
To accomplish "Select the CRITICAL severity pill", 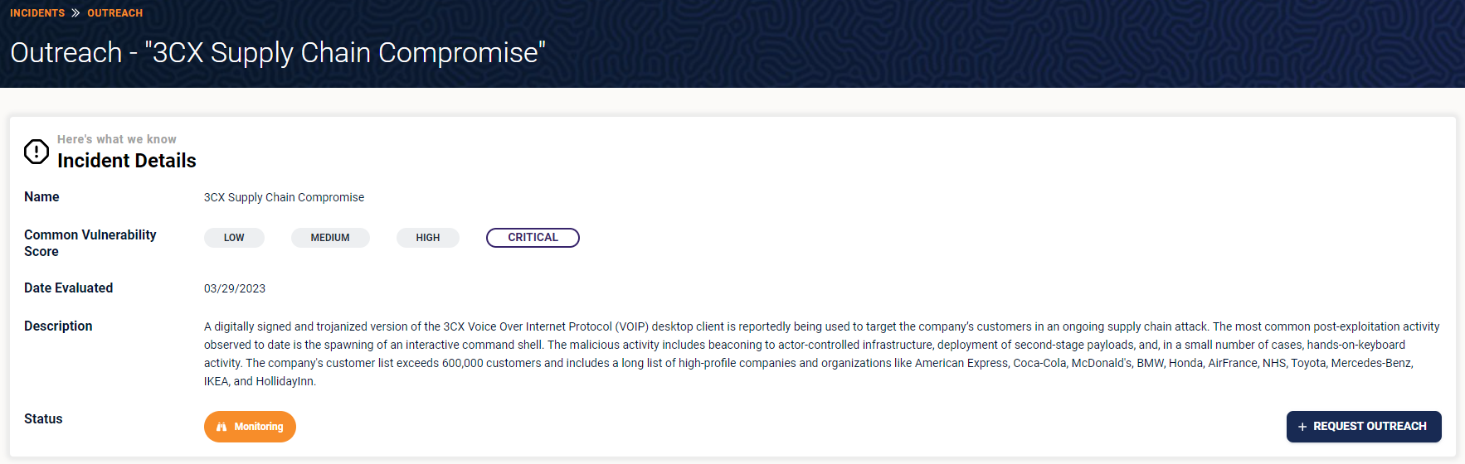I will [x=533, y=238].
